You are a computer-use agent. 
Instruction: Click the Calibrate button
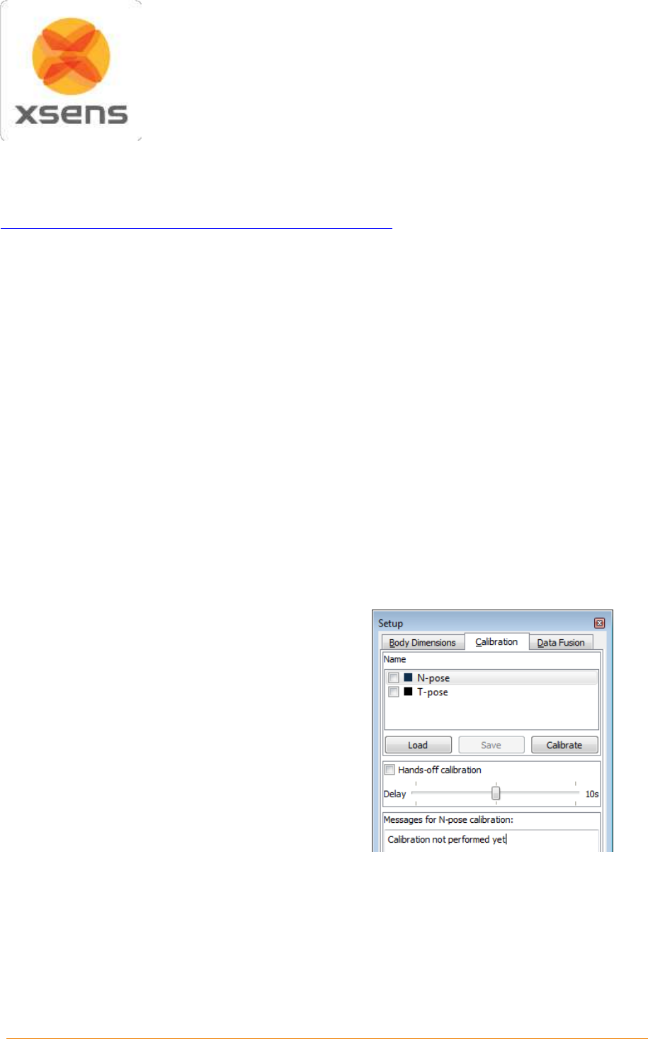(564, 745)
